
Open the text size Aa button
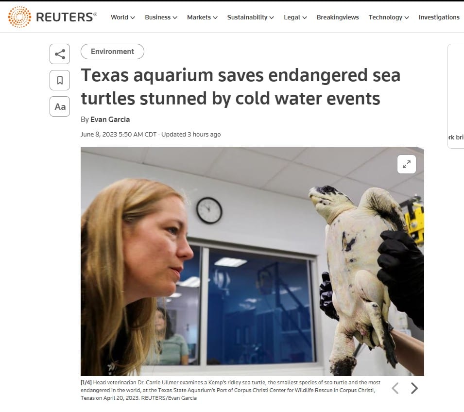pos(60,106)
